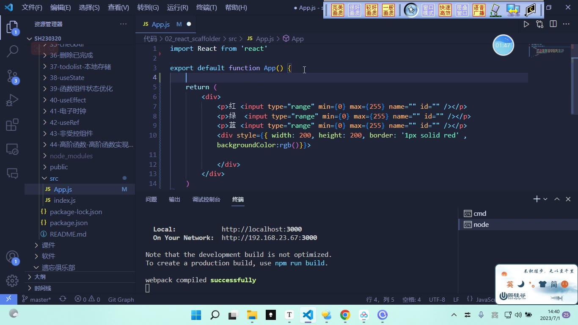Screen dimensions: 578x325
Task: Open the Remote Explorer view
Action: [12, 149]
